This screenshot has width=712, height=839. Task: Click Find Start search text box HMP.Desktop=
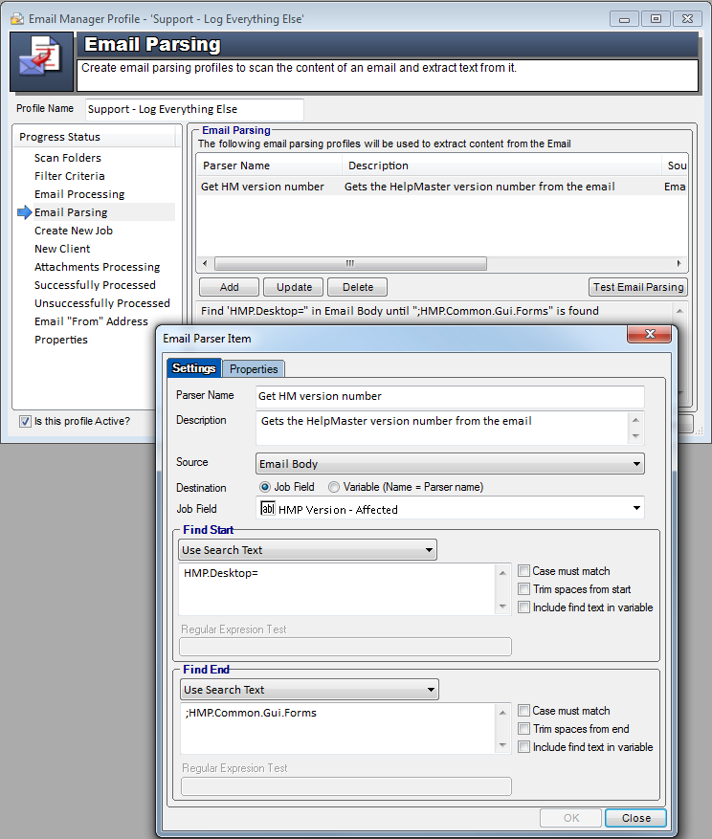[x=339, y=589]
